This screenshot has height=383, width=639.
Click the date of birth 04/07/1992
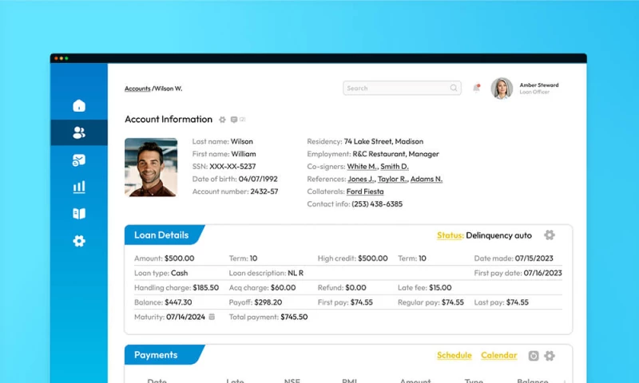[x=258, y=179]
